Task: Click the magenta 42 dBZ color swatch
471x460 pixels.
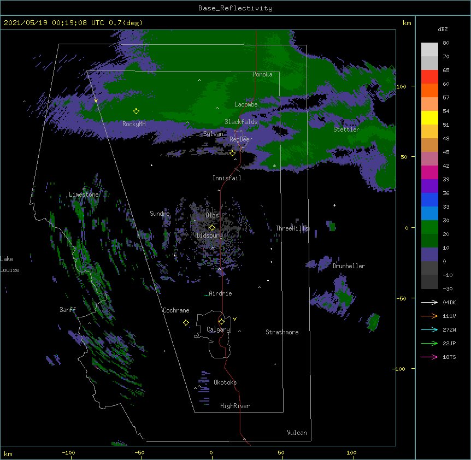Action: 429,173
